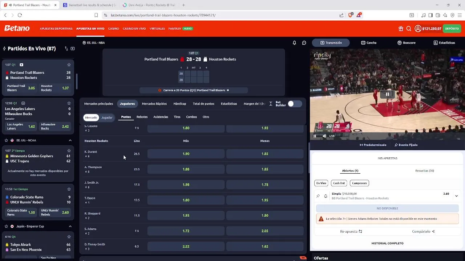Image resolution: width=465 pixels, height=261 pixels.
Task: Pin the open Simple bet
Action: click(318, 196)
